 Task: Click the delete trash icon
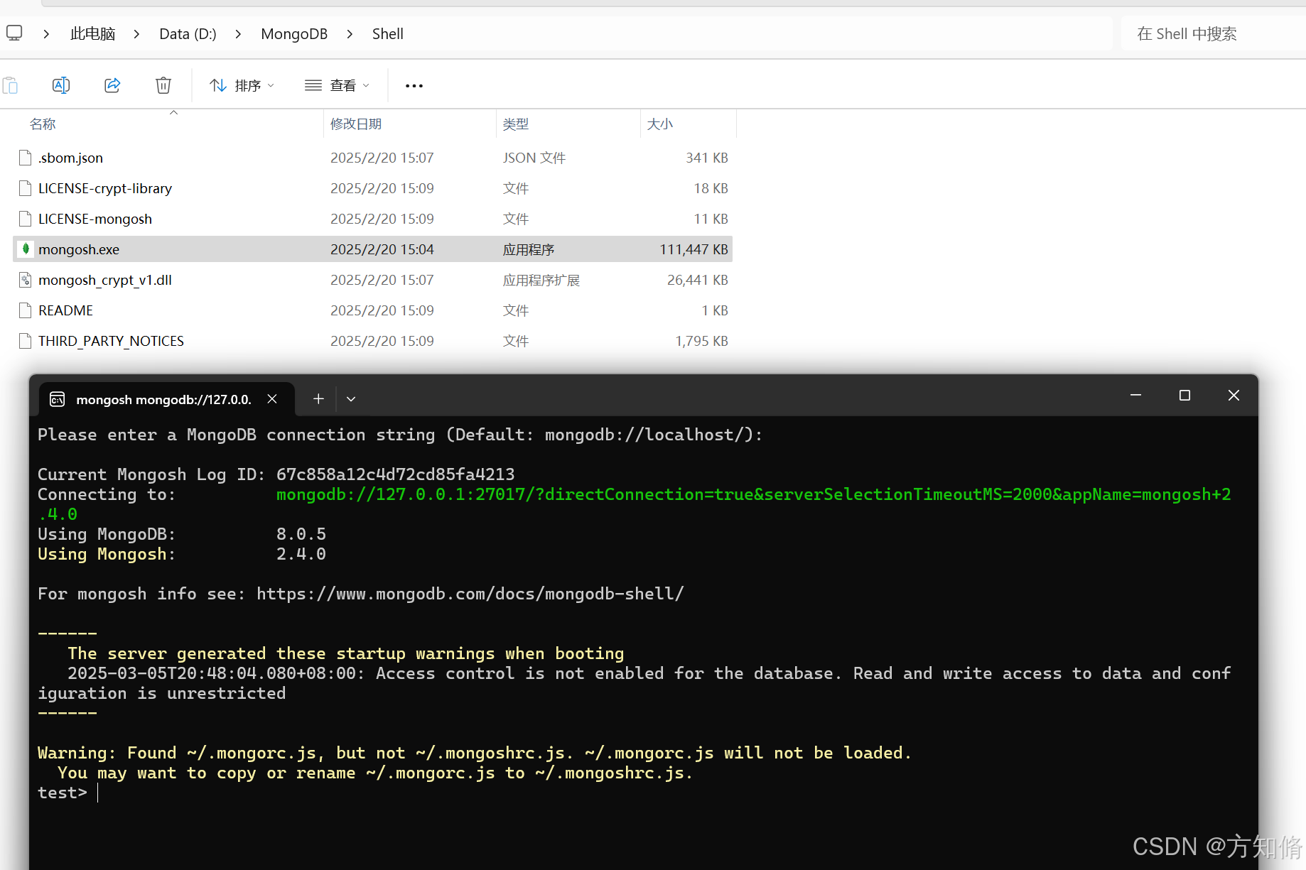[163, 85]
